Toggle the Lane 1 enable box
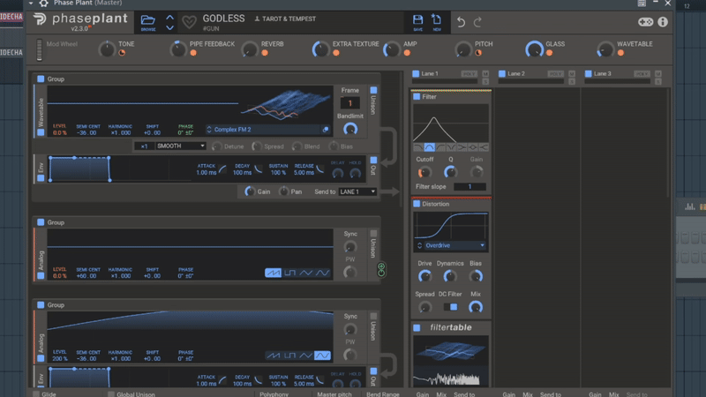Screen dimensions: 706x397 point(416,73)
